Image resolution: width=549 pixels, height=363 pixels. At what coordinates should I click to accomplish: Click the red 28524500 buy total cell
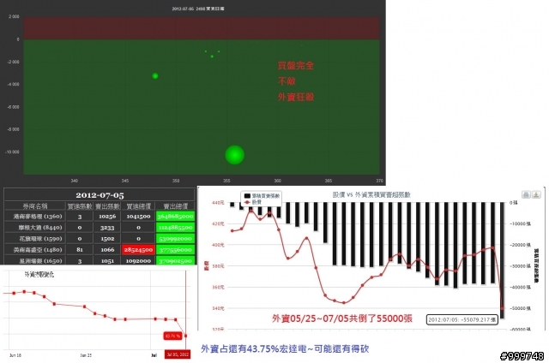pyautogui.click(x=138, y=250)
